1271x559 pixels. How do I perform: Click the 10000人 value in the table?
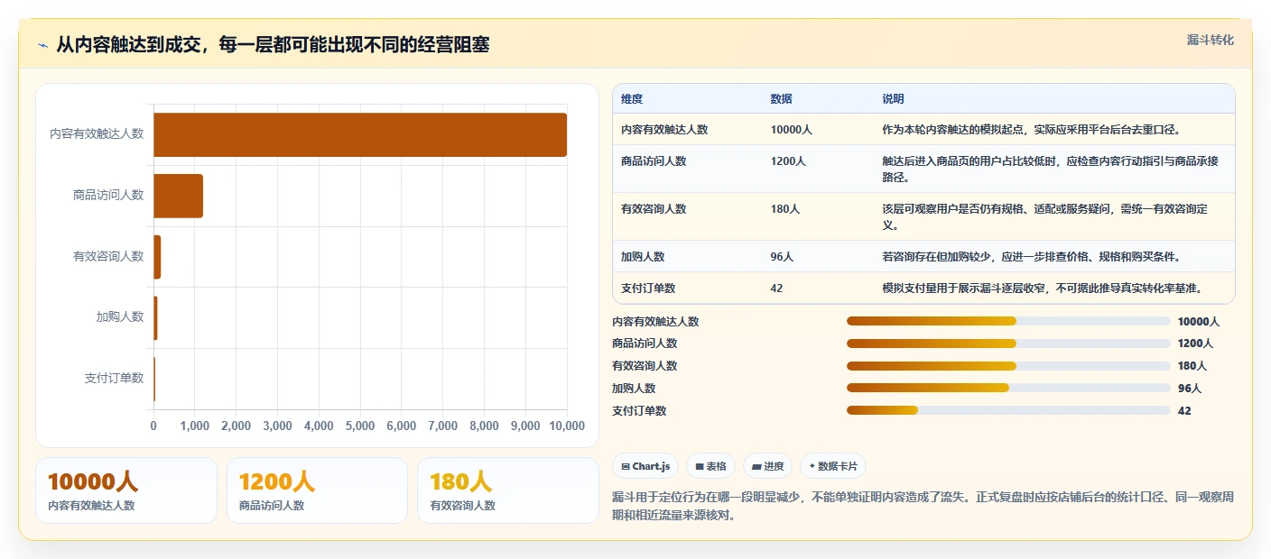tap(792, 130)
